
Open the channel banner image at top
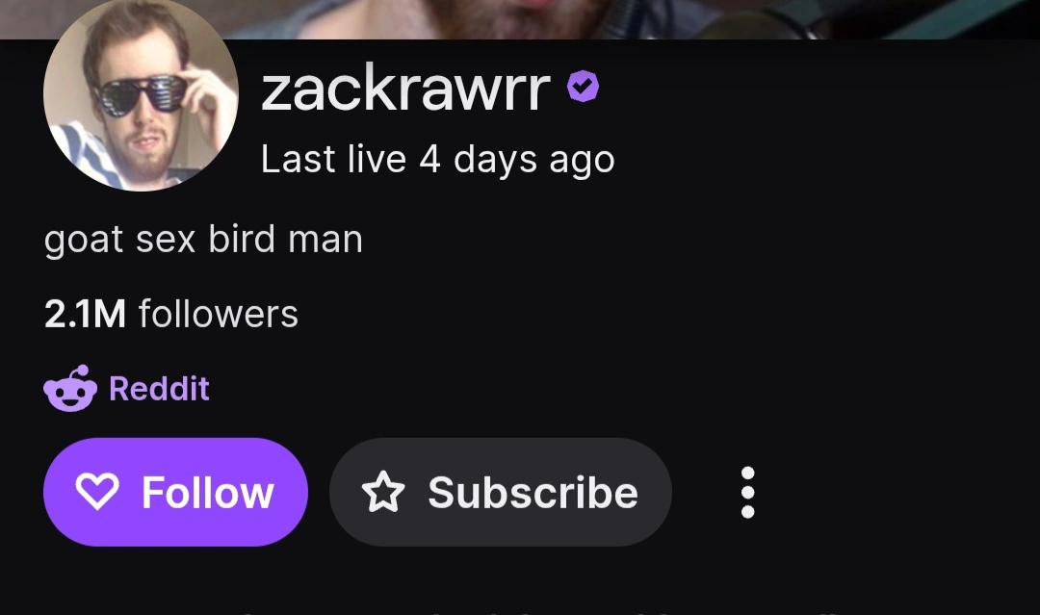(520, 19)
